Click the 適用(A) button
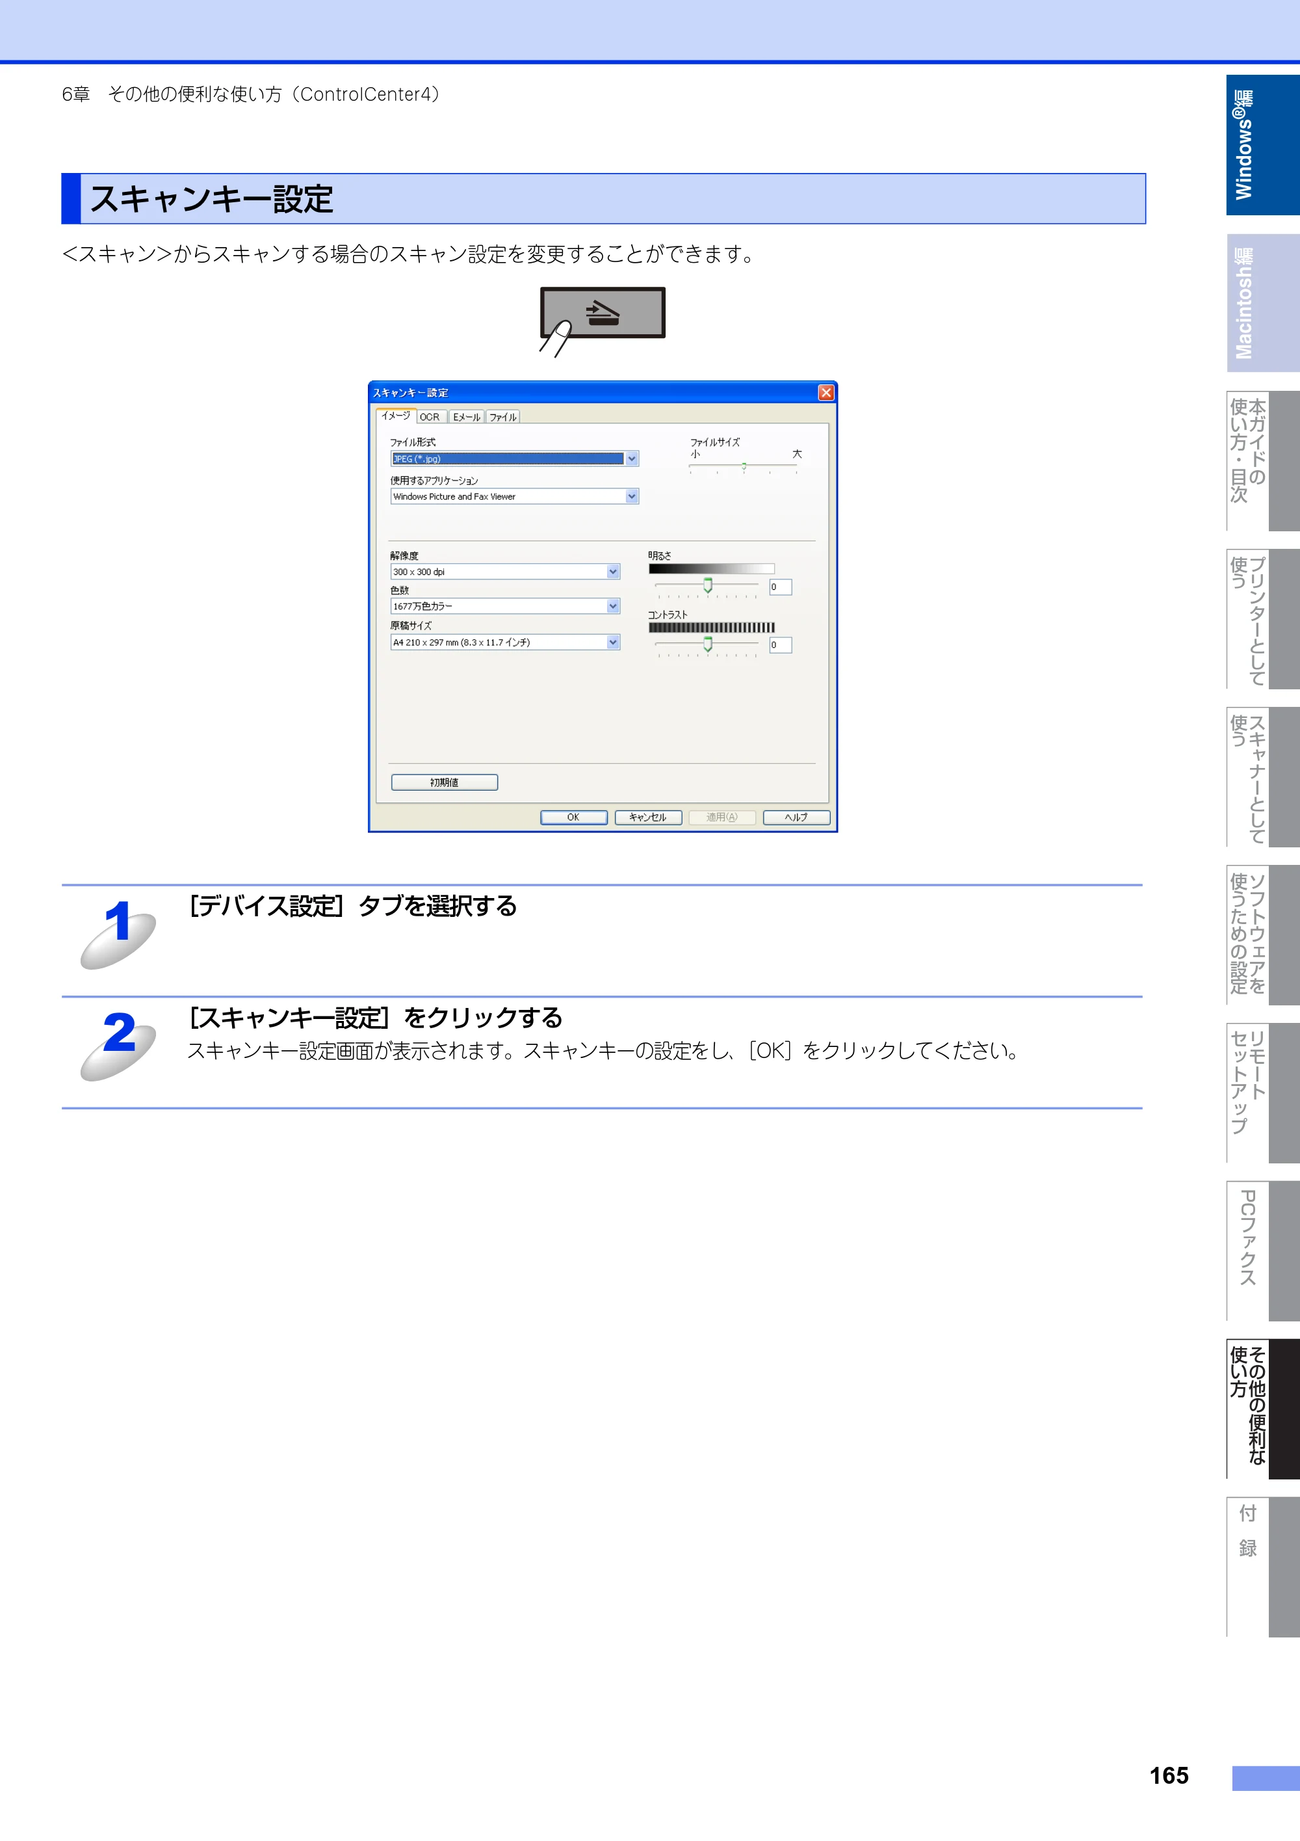This screenshot has height=1841, width=1300. click(721, 817)
